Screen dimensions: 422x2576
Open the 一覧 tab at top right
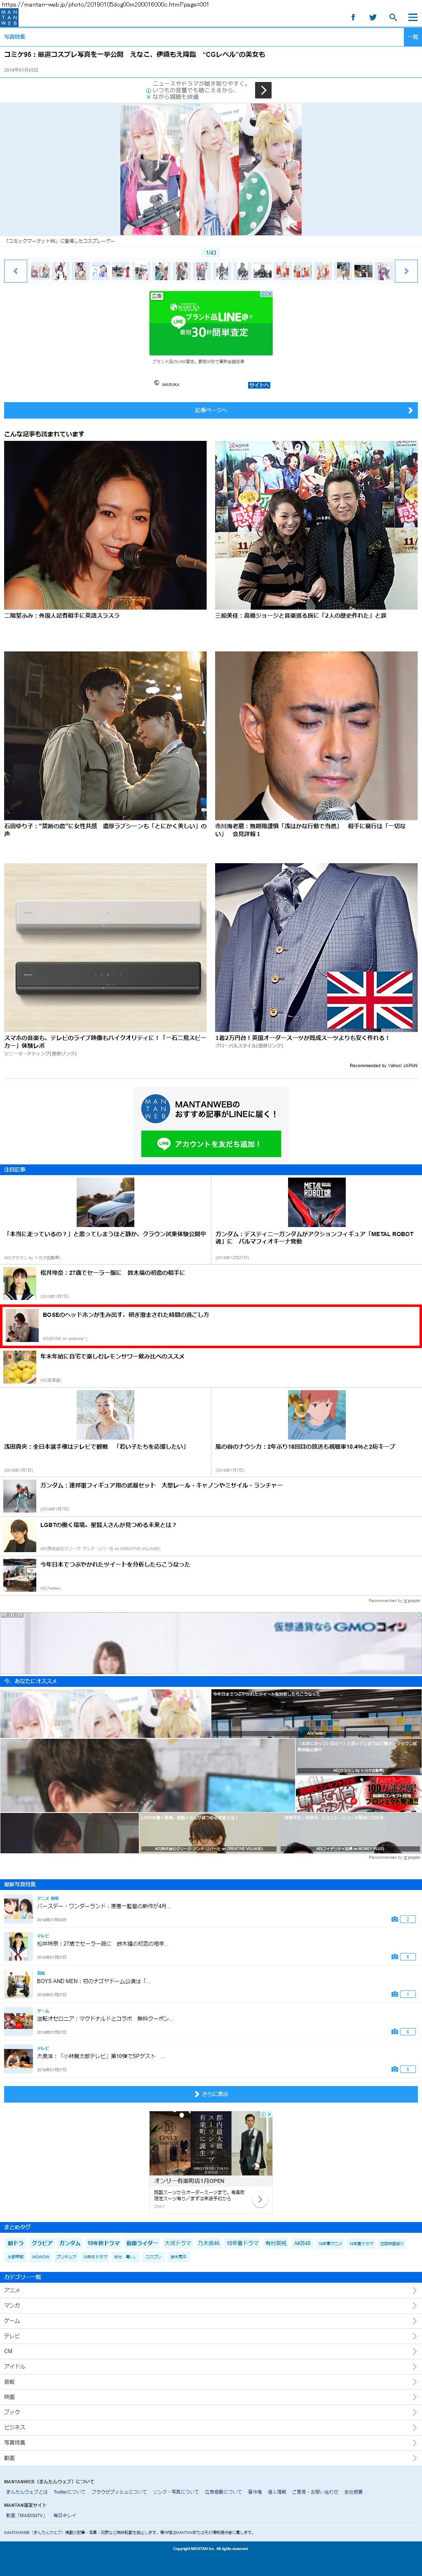click(x=412, y=37)
